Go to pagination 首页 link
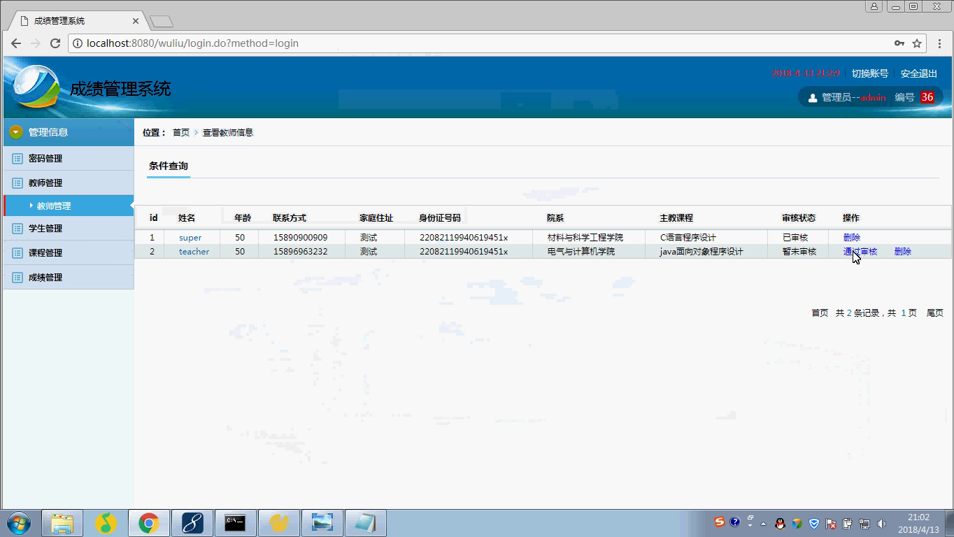The image size is (954, 537). tap(820, 313)
